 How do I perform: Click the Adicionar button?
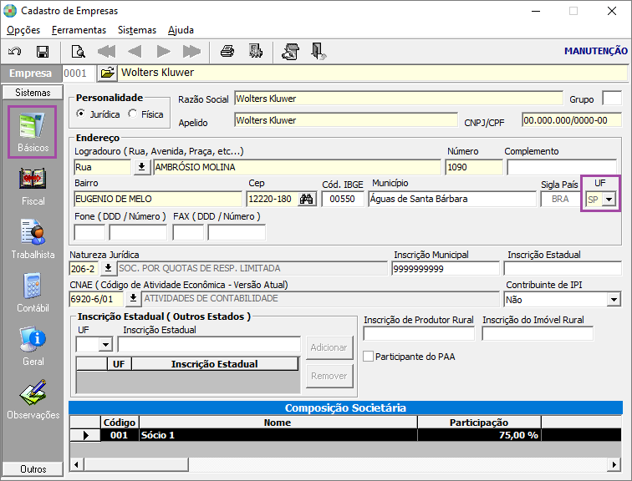pyautogui.click(x=329, y=347)
